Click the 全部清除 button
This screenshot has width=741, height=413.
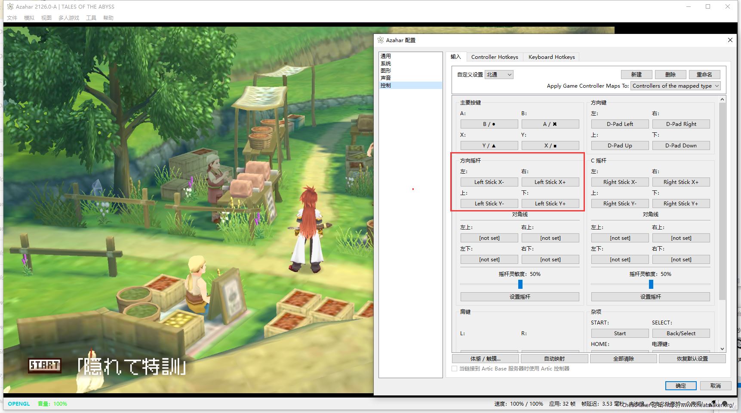(624, 358)
